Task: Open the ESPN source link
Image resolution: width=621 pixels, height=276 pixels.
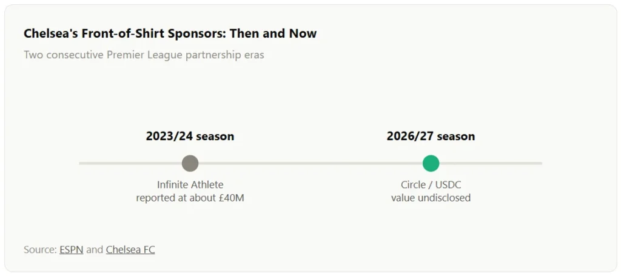Action: (x=72, y=250)
